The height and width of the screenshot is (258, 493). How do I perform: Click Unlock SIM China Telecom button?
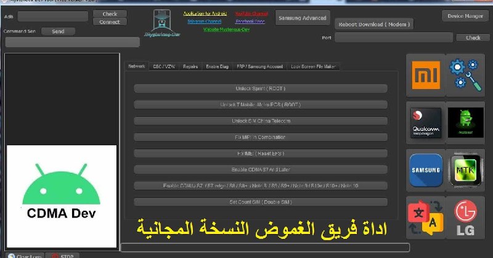[261, 121]
